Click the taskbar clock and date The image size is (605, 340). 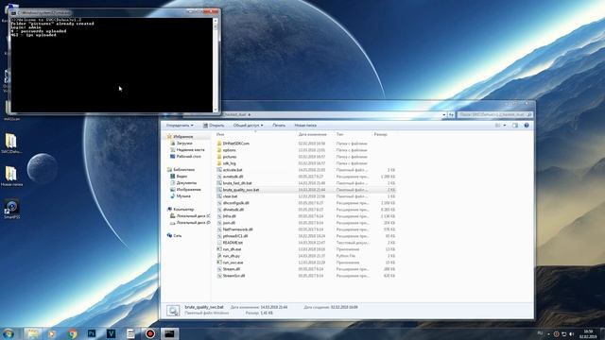coord(588,333)
